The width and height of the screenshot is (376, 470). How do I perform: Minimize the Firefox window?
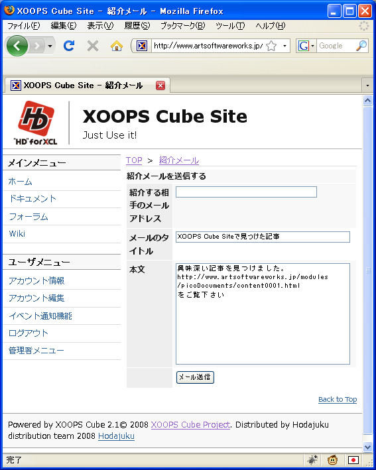click(334, 11)
